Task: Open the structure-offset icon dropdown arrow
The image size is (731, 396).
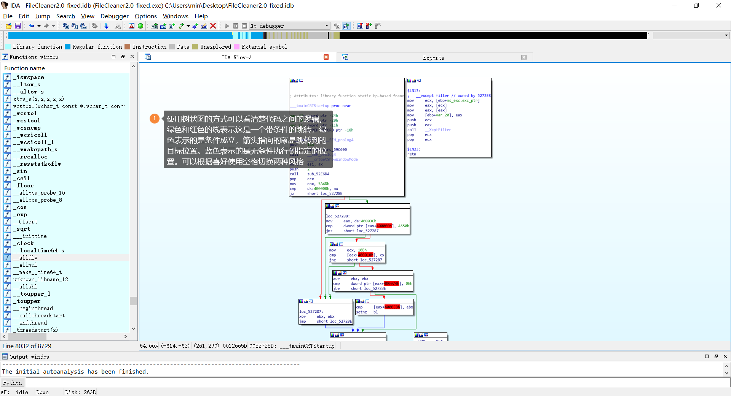Action: click(188, 26)
